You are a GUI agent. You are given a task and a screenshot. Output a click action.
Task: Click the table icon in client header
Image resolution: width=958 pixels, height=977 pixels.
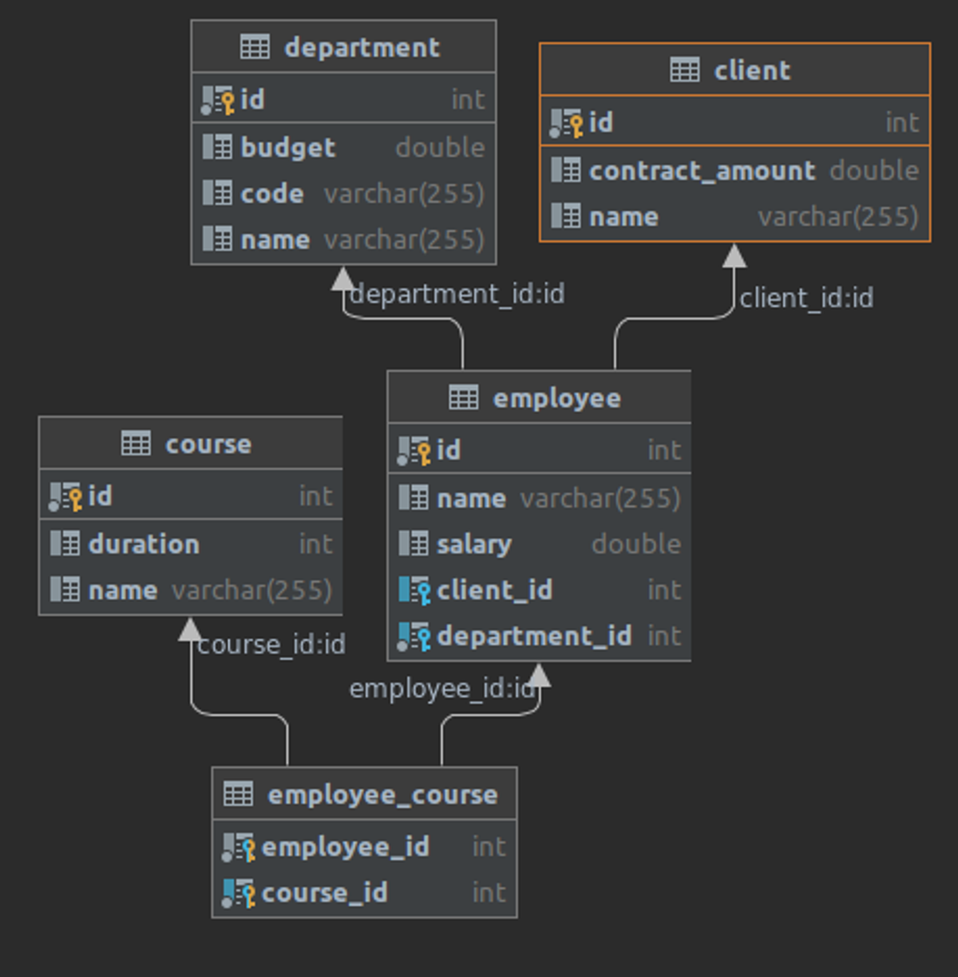(685, 70)
